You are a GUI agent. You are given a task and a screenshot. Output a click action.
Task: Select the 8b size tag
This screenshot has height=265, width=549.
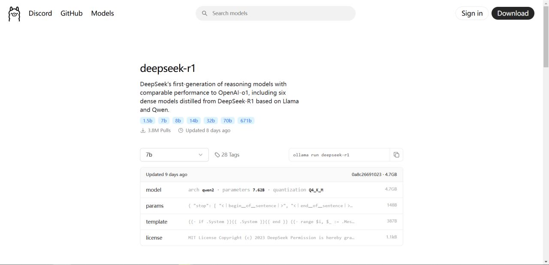(x=178, y=121)
